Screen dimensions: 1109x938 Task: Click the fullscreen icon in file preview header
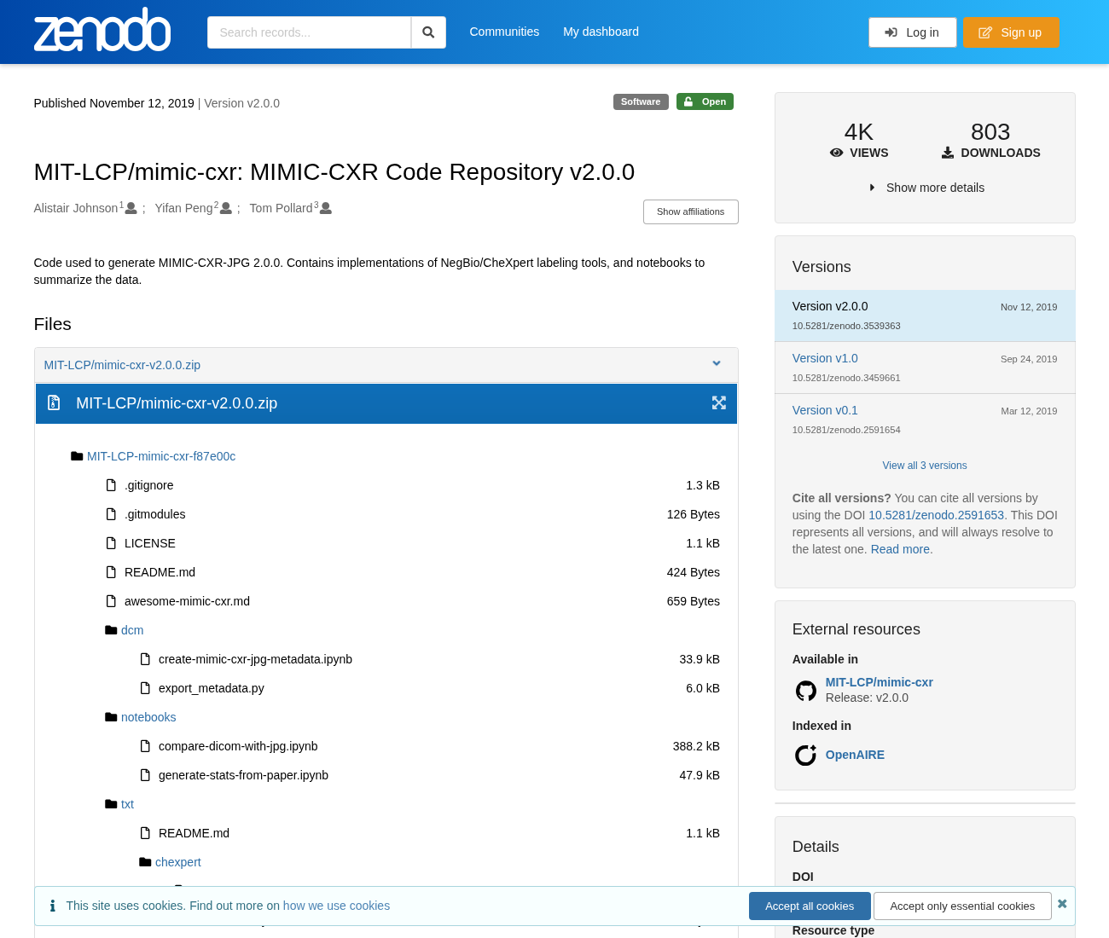pyautogui.click(x=719, y=403)
